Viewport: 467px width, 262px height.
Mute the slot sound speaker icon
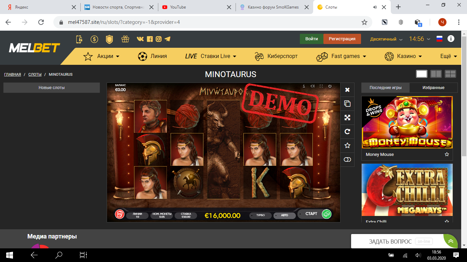point(312,86)
